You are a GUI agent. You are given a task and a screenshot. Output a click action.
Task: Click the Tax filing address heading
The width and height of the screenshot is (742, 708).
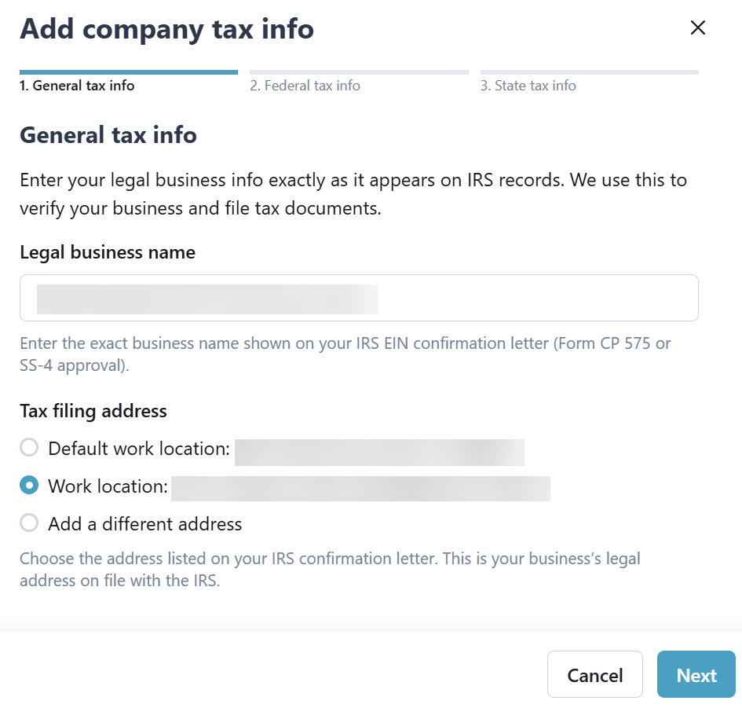[93, 411]
